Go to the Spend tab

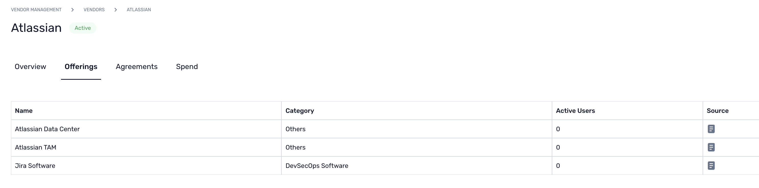[187, 66]
